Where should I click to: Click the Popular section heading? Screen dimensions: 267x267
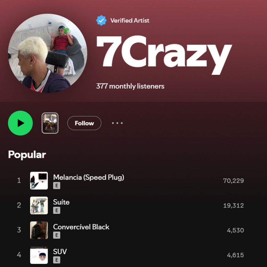[x=27, y=155]
